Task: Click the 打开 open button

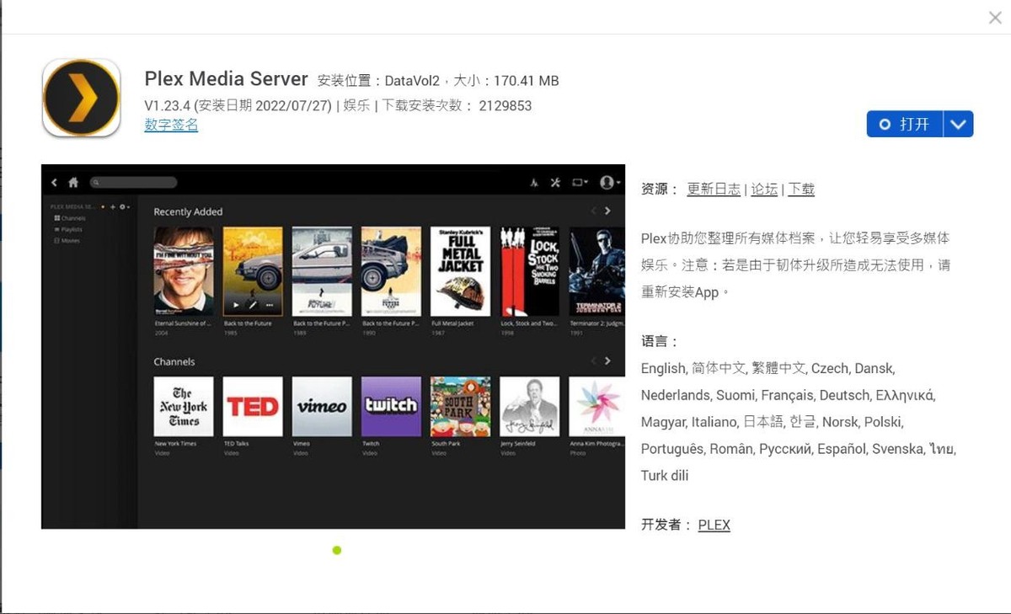Action: (905, 124)
